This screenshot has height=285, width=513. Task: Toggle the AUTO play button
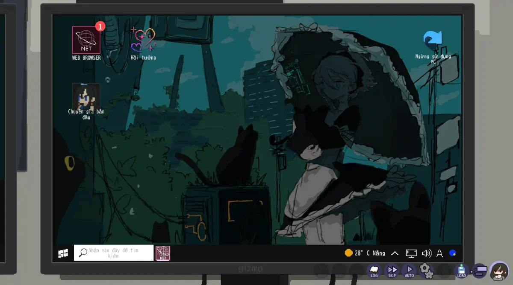pos(409,270)
